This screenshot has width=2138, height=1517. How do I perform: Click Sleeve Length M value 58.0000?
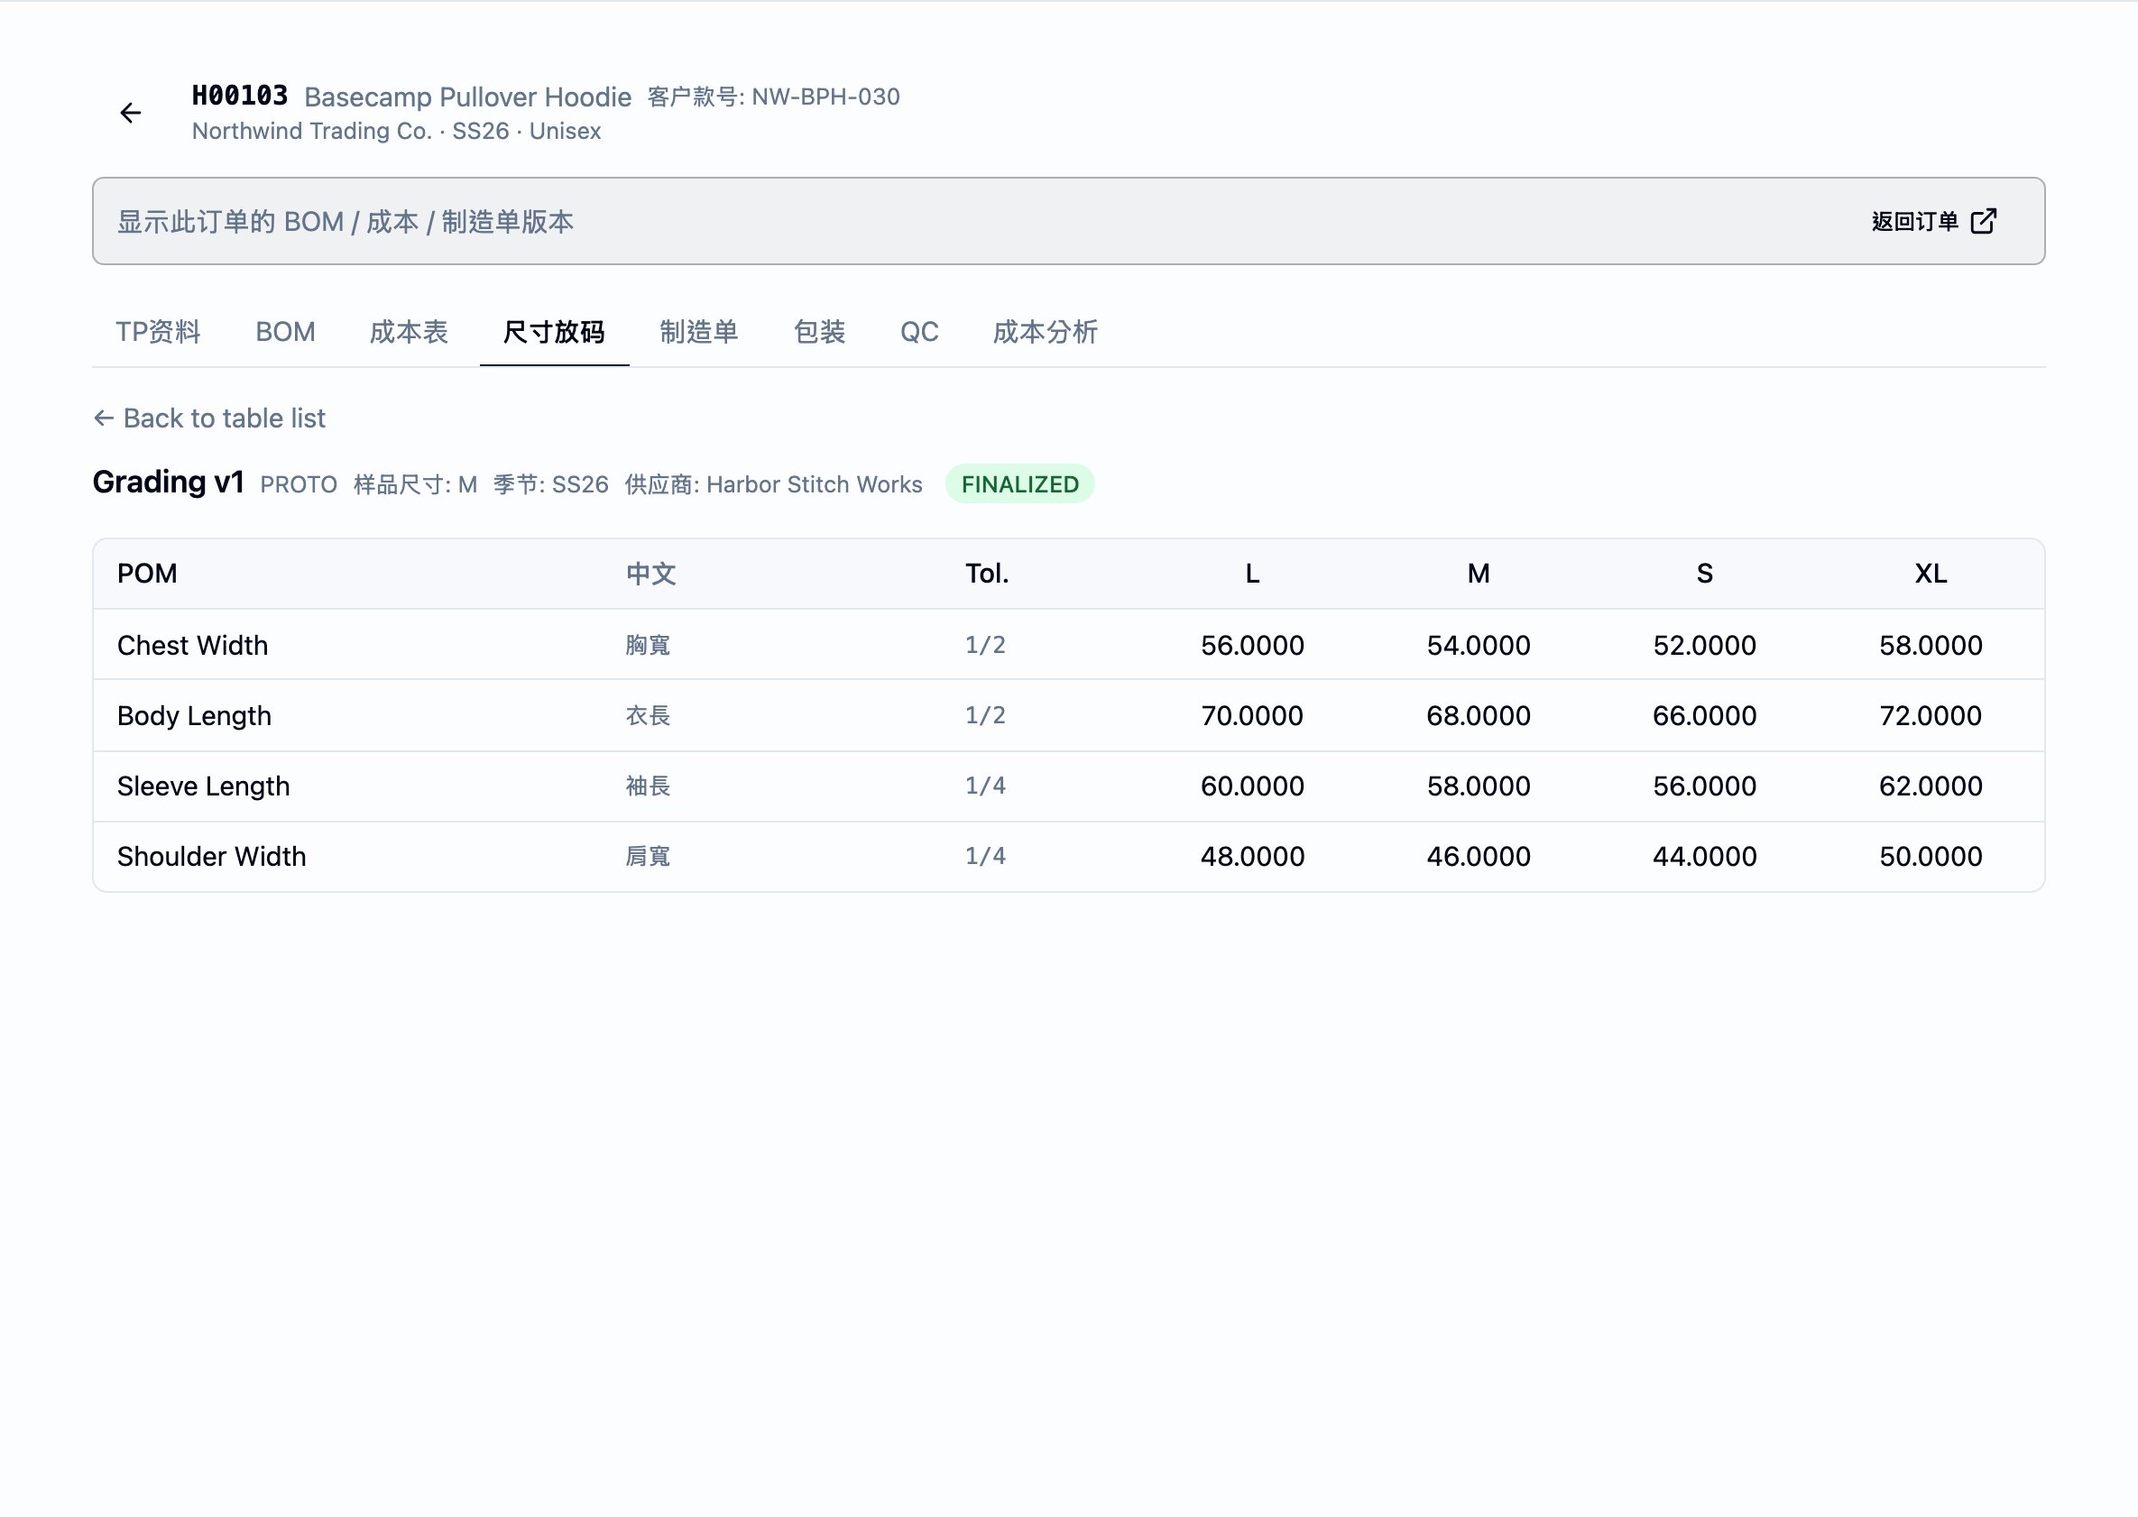(1479, 786)
